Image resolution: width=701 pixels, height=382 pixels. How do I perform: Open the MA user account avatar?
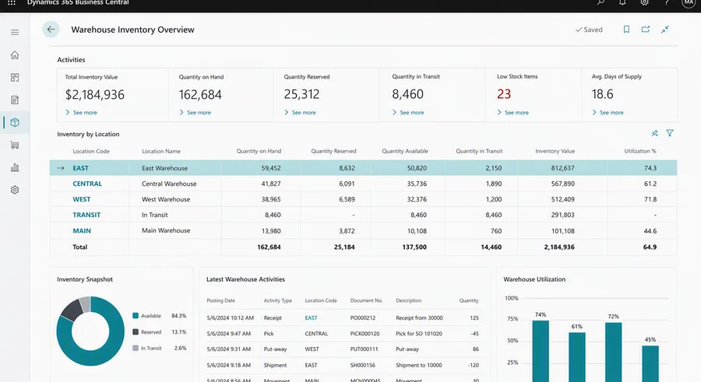coord(689,3)
